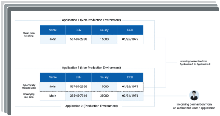
Task: Select the Mark name cell
Action: [x=52, y=96]
